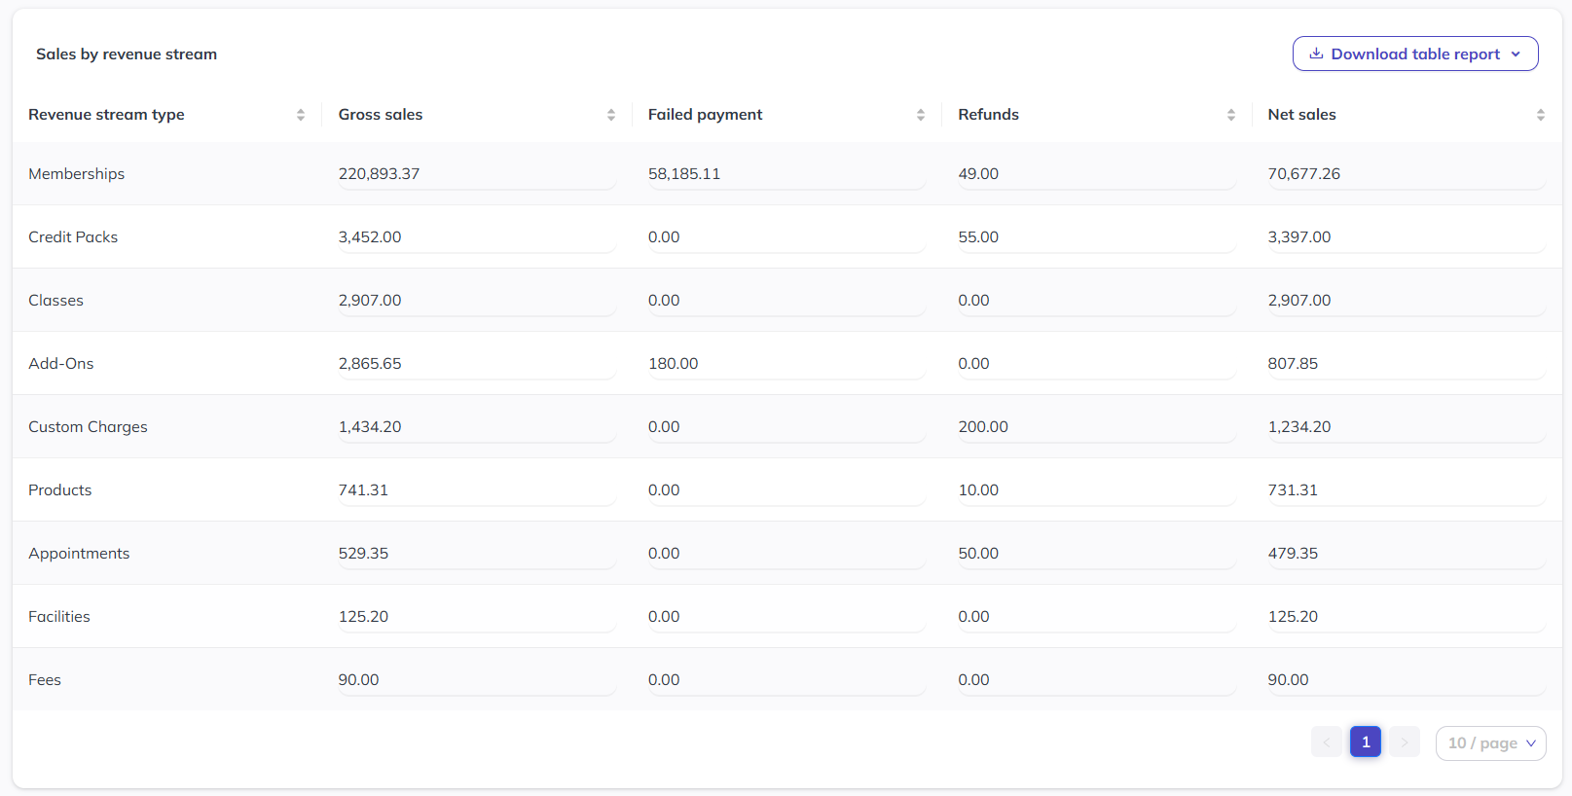Click the download icon in the report button
Screen dimensions: 1572x796
(1316, 54)
